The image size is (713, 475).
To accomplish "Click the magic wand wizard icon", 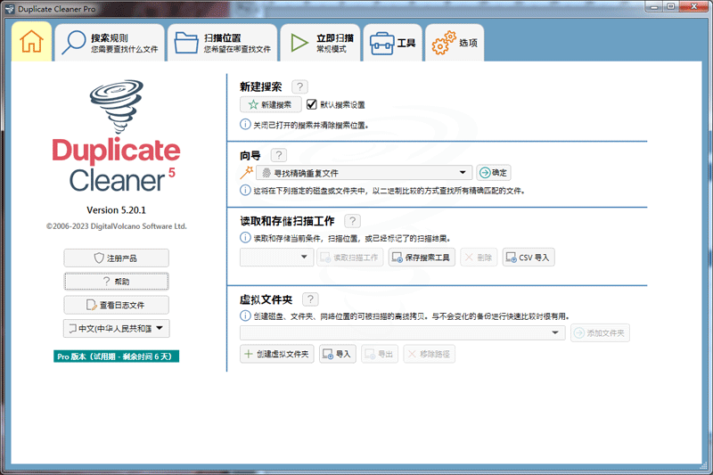I will click(x=247, y=172).
